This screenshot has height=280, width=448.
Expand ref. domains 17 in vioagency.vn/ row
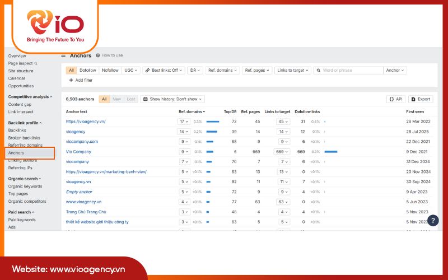coord(184,122)
